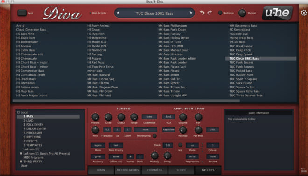Enable the Arp toggle button
This screenshot has height=176, width=308.
180,145
